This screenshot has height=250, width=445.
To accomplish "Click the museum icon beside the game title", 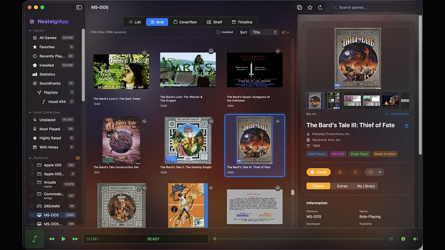I will (x=406, y=126).
